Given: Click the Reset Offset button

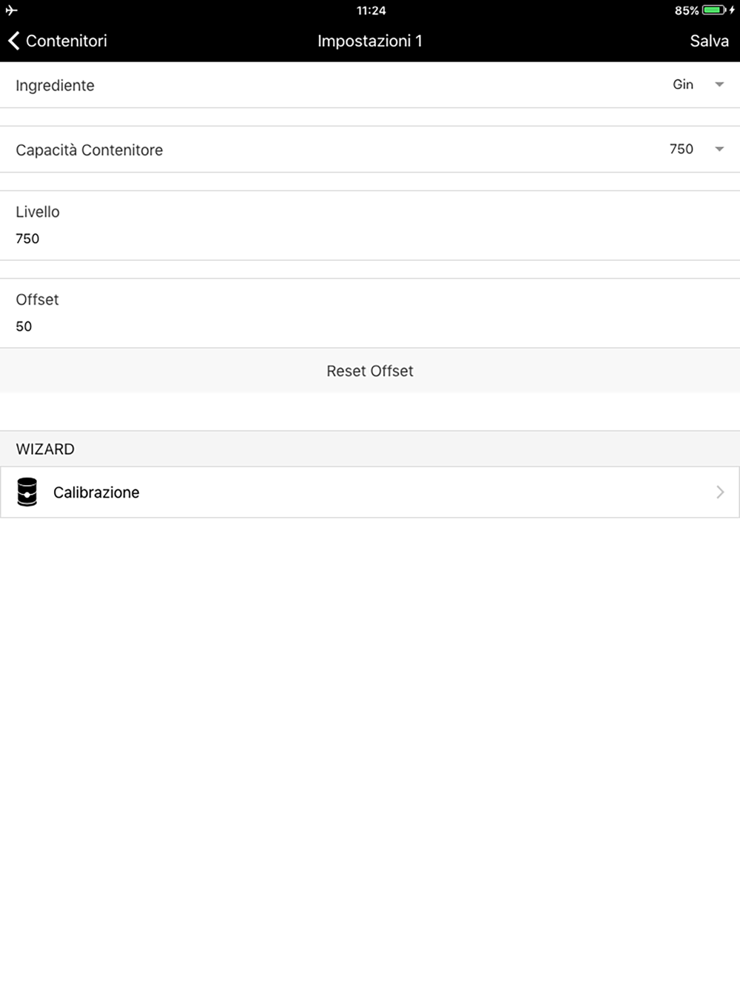Looking at the screenshot, I should point(370,370).
